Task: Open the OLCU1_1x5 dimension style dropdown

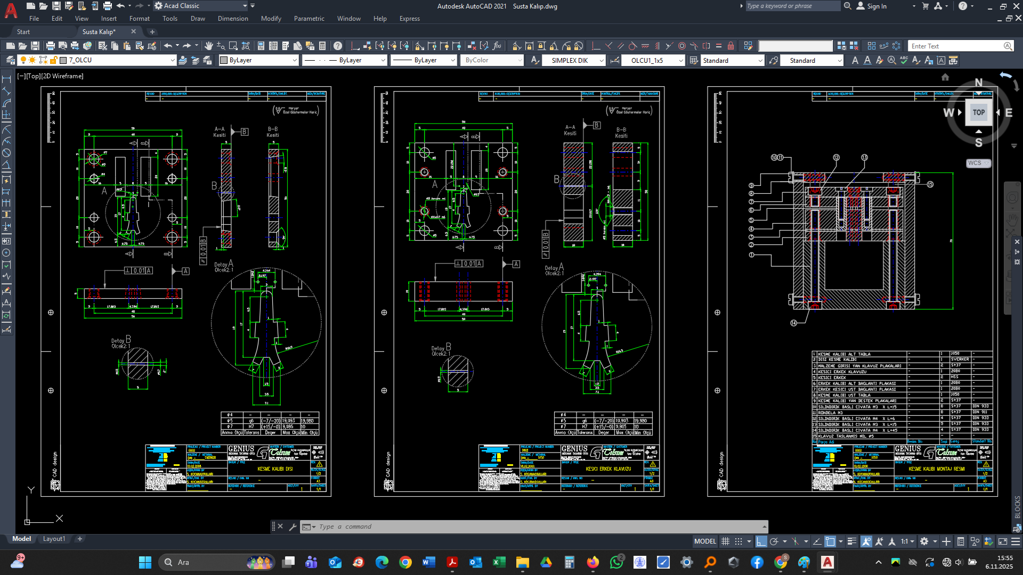Action: (681, 61)
